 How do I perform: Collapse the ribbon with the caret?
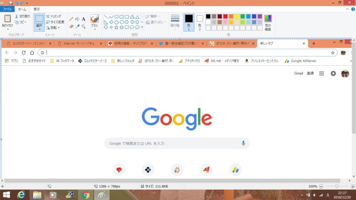click(x=347, y=9)
